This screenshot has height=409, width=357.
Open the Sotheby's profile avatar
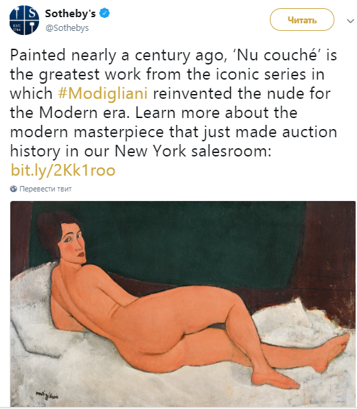[x=24, y=20]
